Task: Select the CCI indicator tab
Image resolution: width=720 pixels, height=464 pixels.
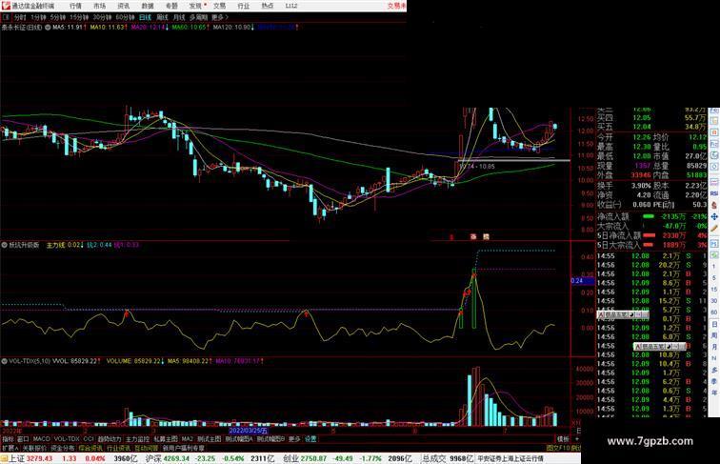Action: (x=89, y=439)
